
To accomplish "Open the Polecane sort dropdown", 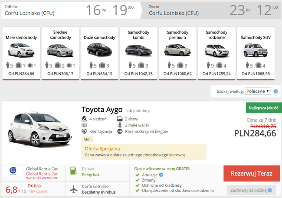I will pyautogui.click(x=258, y=91).
